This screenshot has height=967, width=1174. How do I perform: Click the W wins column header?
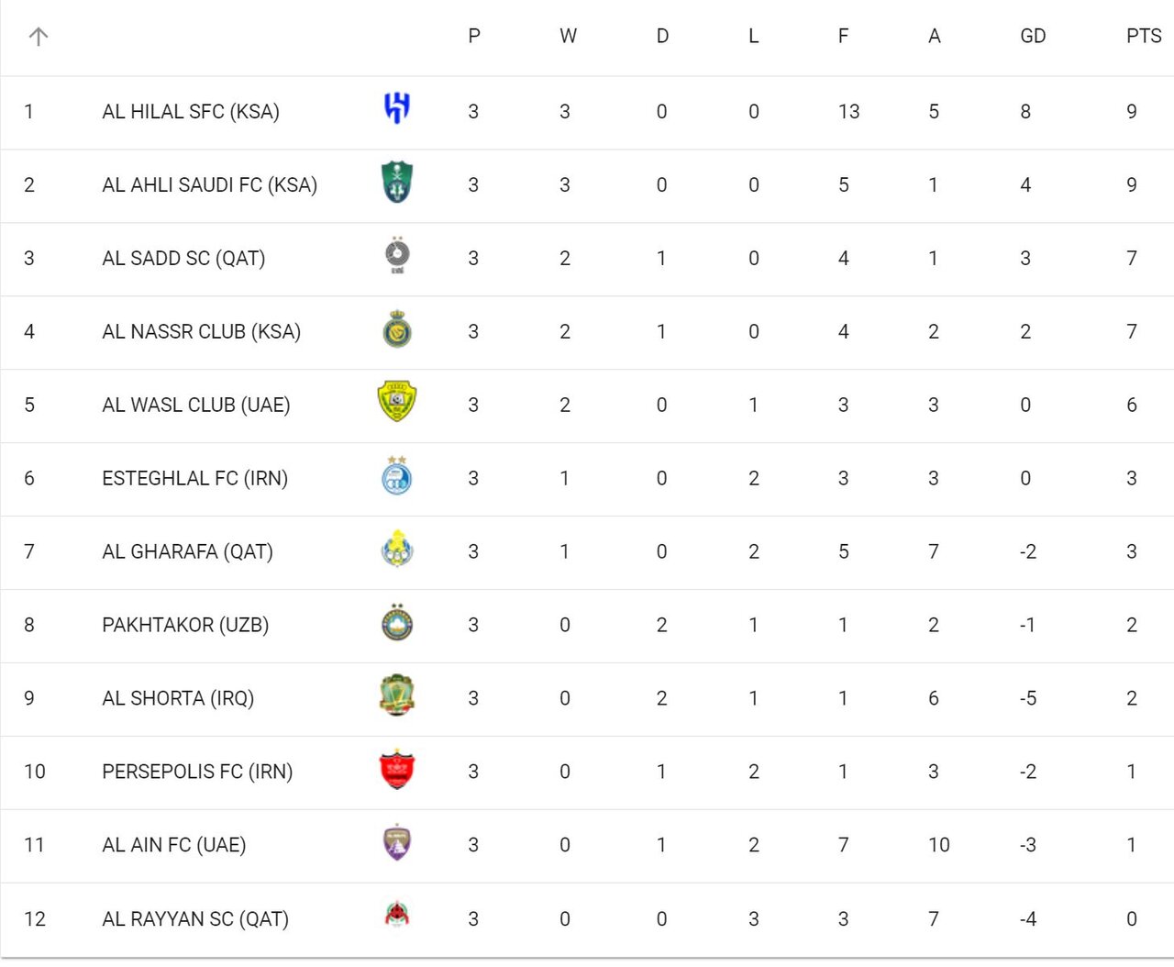tap(568, 37)
